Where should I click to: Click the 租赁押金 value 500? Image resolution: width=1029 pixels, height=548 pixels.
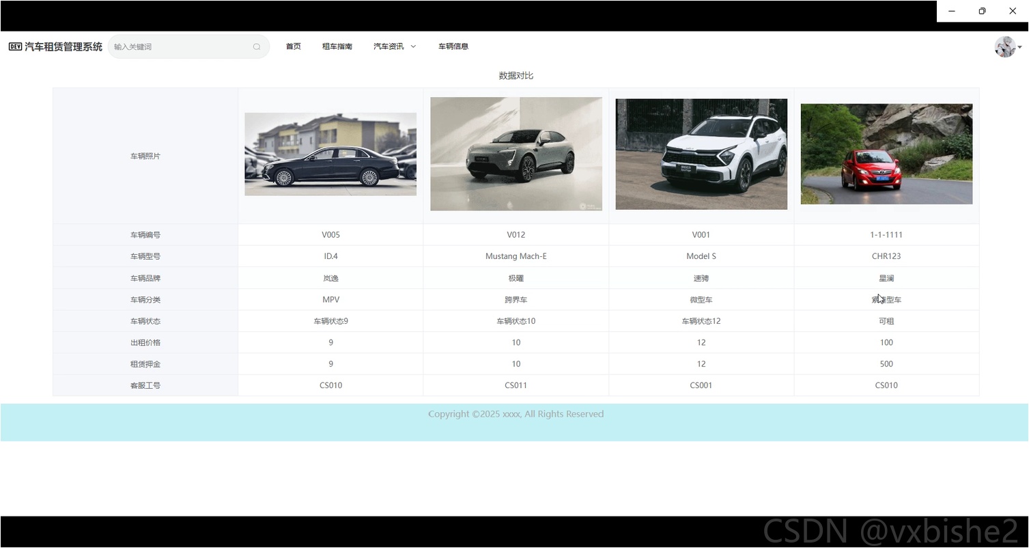[886, 364]
